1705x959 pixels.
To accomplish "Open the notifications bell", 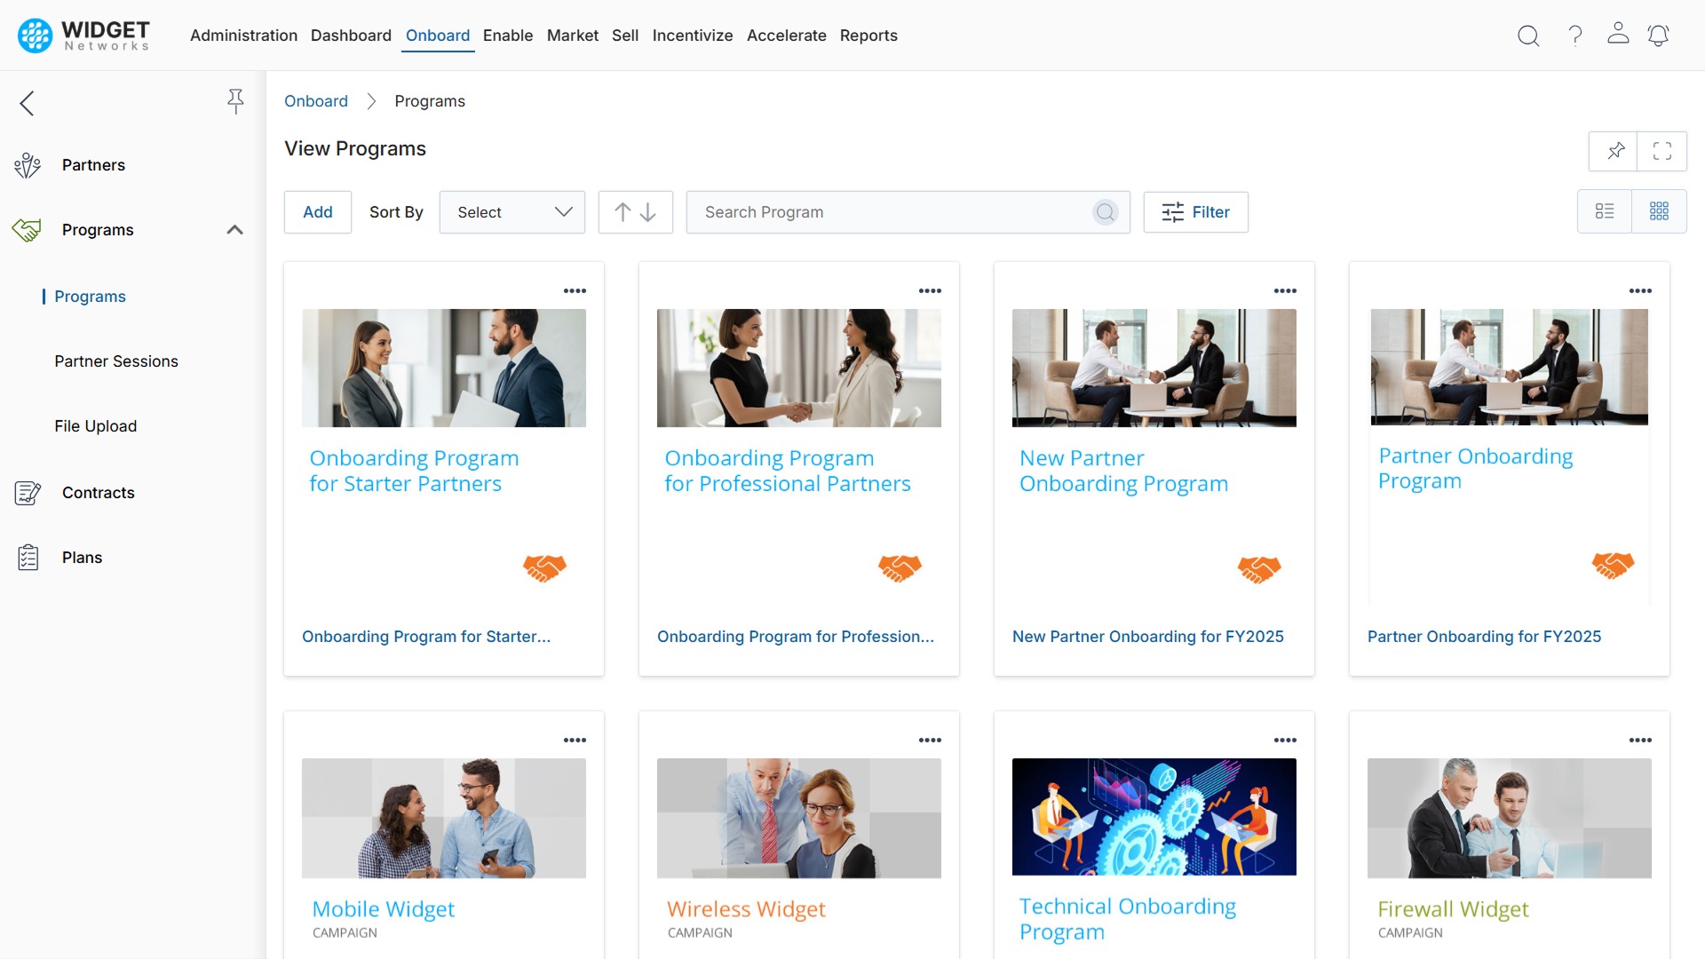I will pyautogui.click(x=1659, y=36).
